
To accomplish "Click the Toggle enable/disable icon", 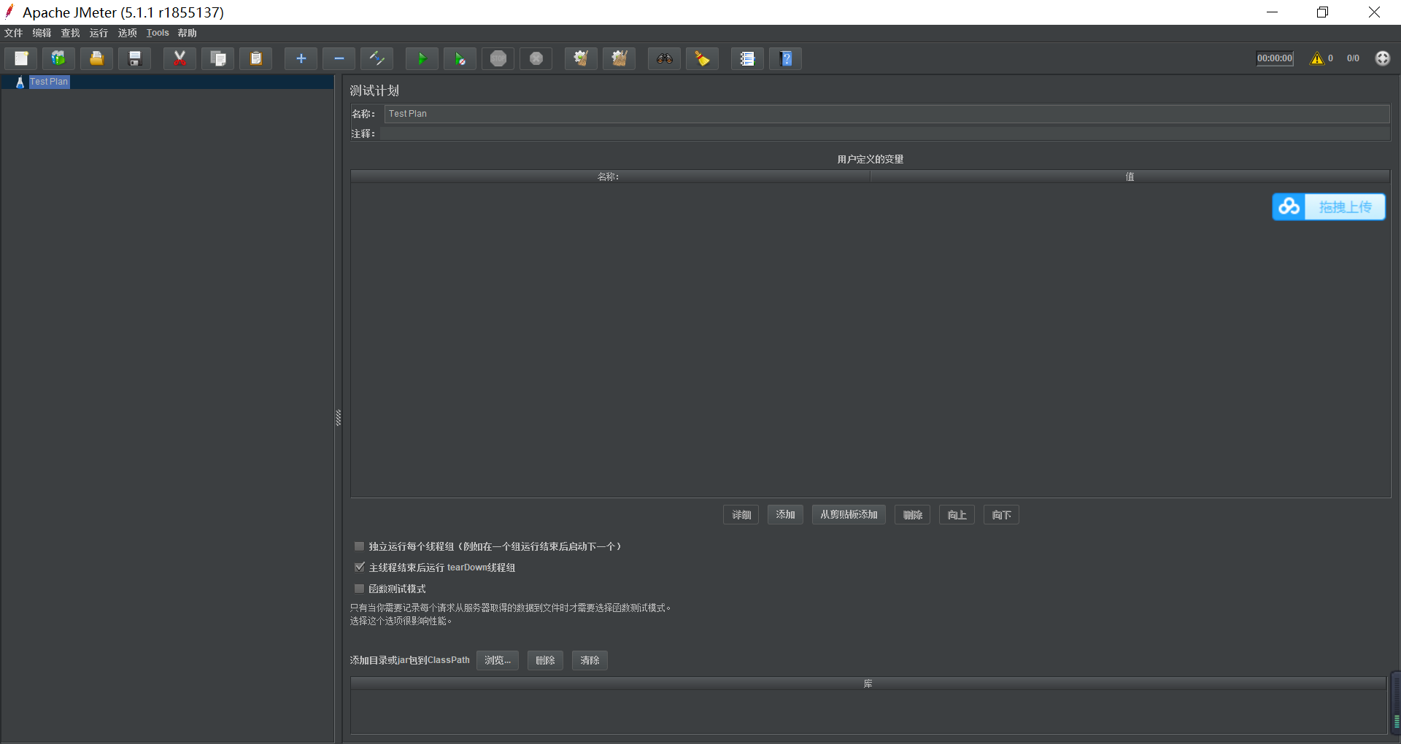I will (377, 58).
